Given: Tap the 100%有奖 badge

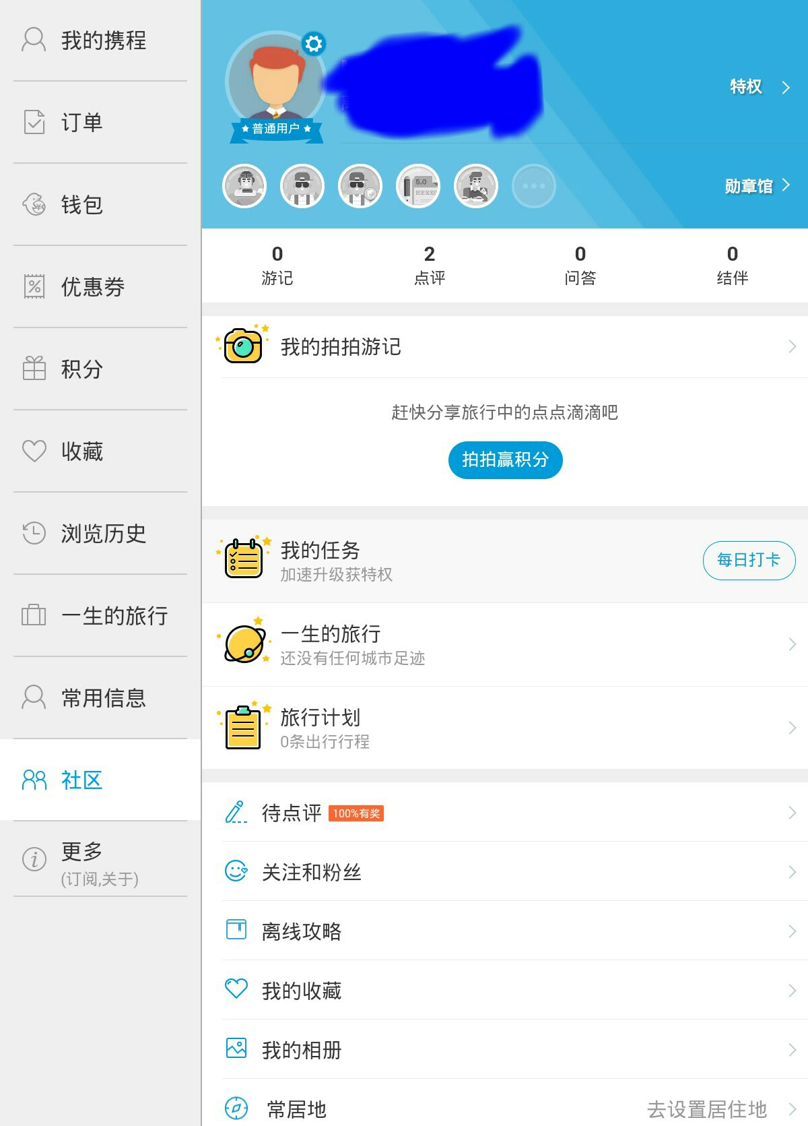Looking at the screenshot, I should click(356, 813).
